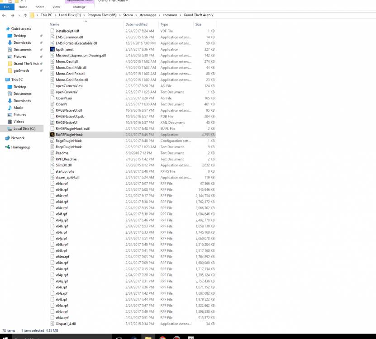Open the Manage ribbon tab
This screenshot has width=376, height=339.
point(79,7)
